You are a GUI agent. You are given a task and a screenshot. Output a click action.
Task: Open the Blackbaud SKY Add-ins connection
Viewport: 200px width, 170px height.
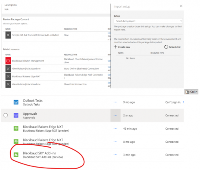click(39, 153)
